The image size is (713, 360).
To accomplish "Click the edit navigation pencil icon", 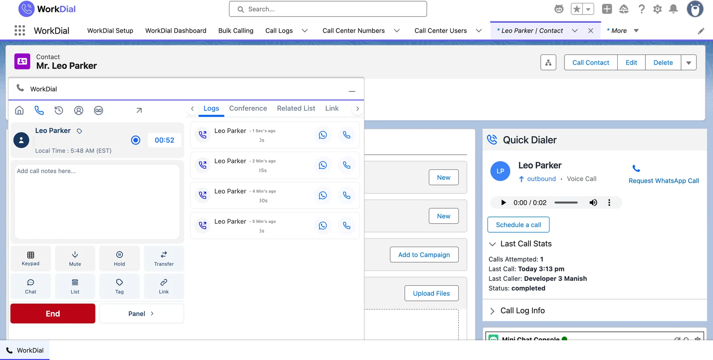I will 701,31.
